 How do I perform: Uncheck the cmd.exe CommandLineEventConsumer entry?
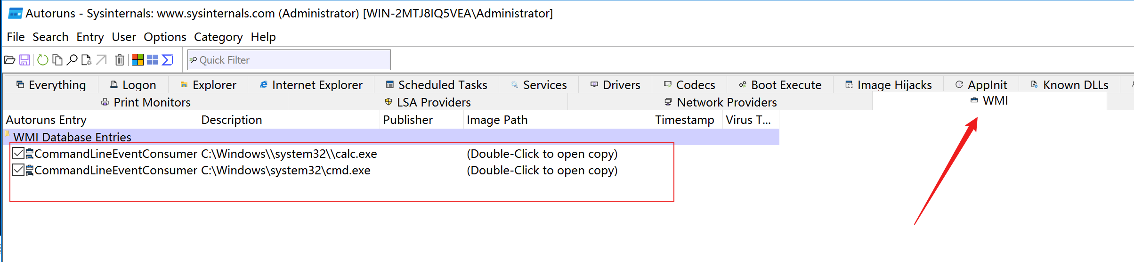[18, 170]
